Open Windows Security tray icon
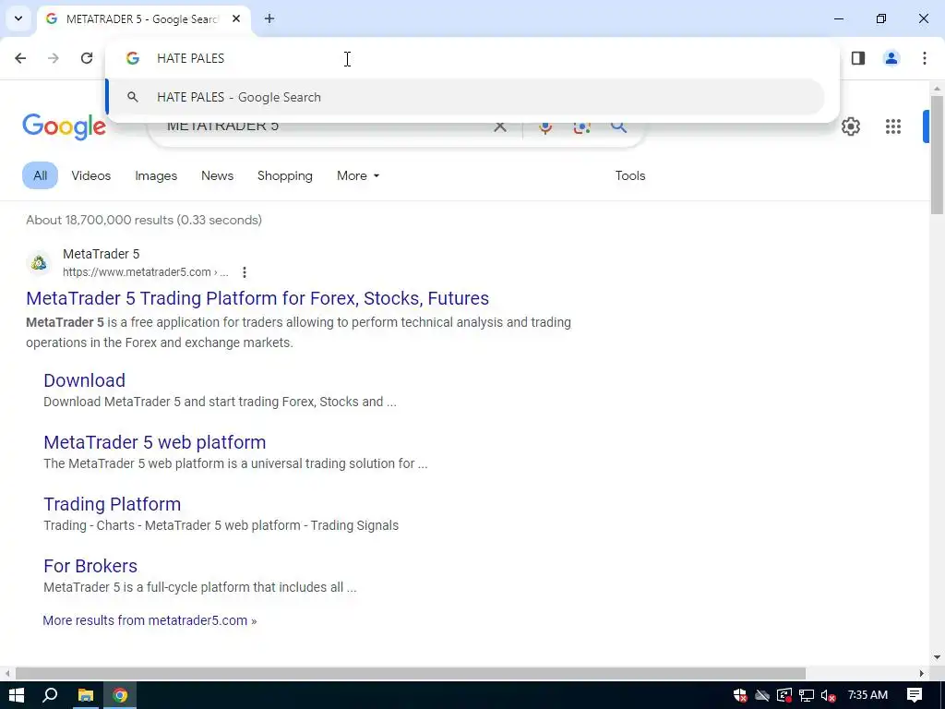Viewport: 945px width, 709px height. pyautogui.click(x=740, y=695)
